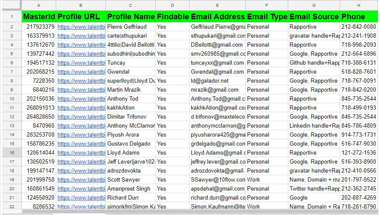
Task: Select the green Phone header cell
Action: [359, 17]
